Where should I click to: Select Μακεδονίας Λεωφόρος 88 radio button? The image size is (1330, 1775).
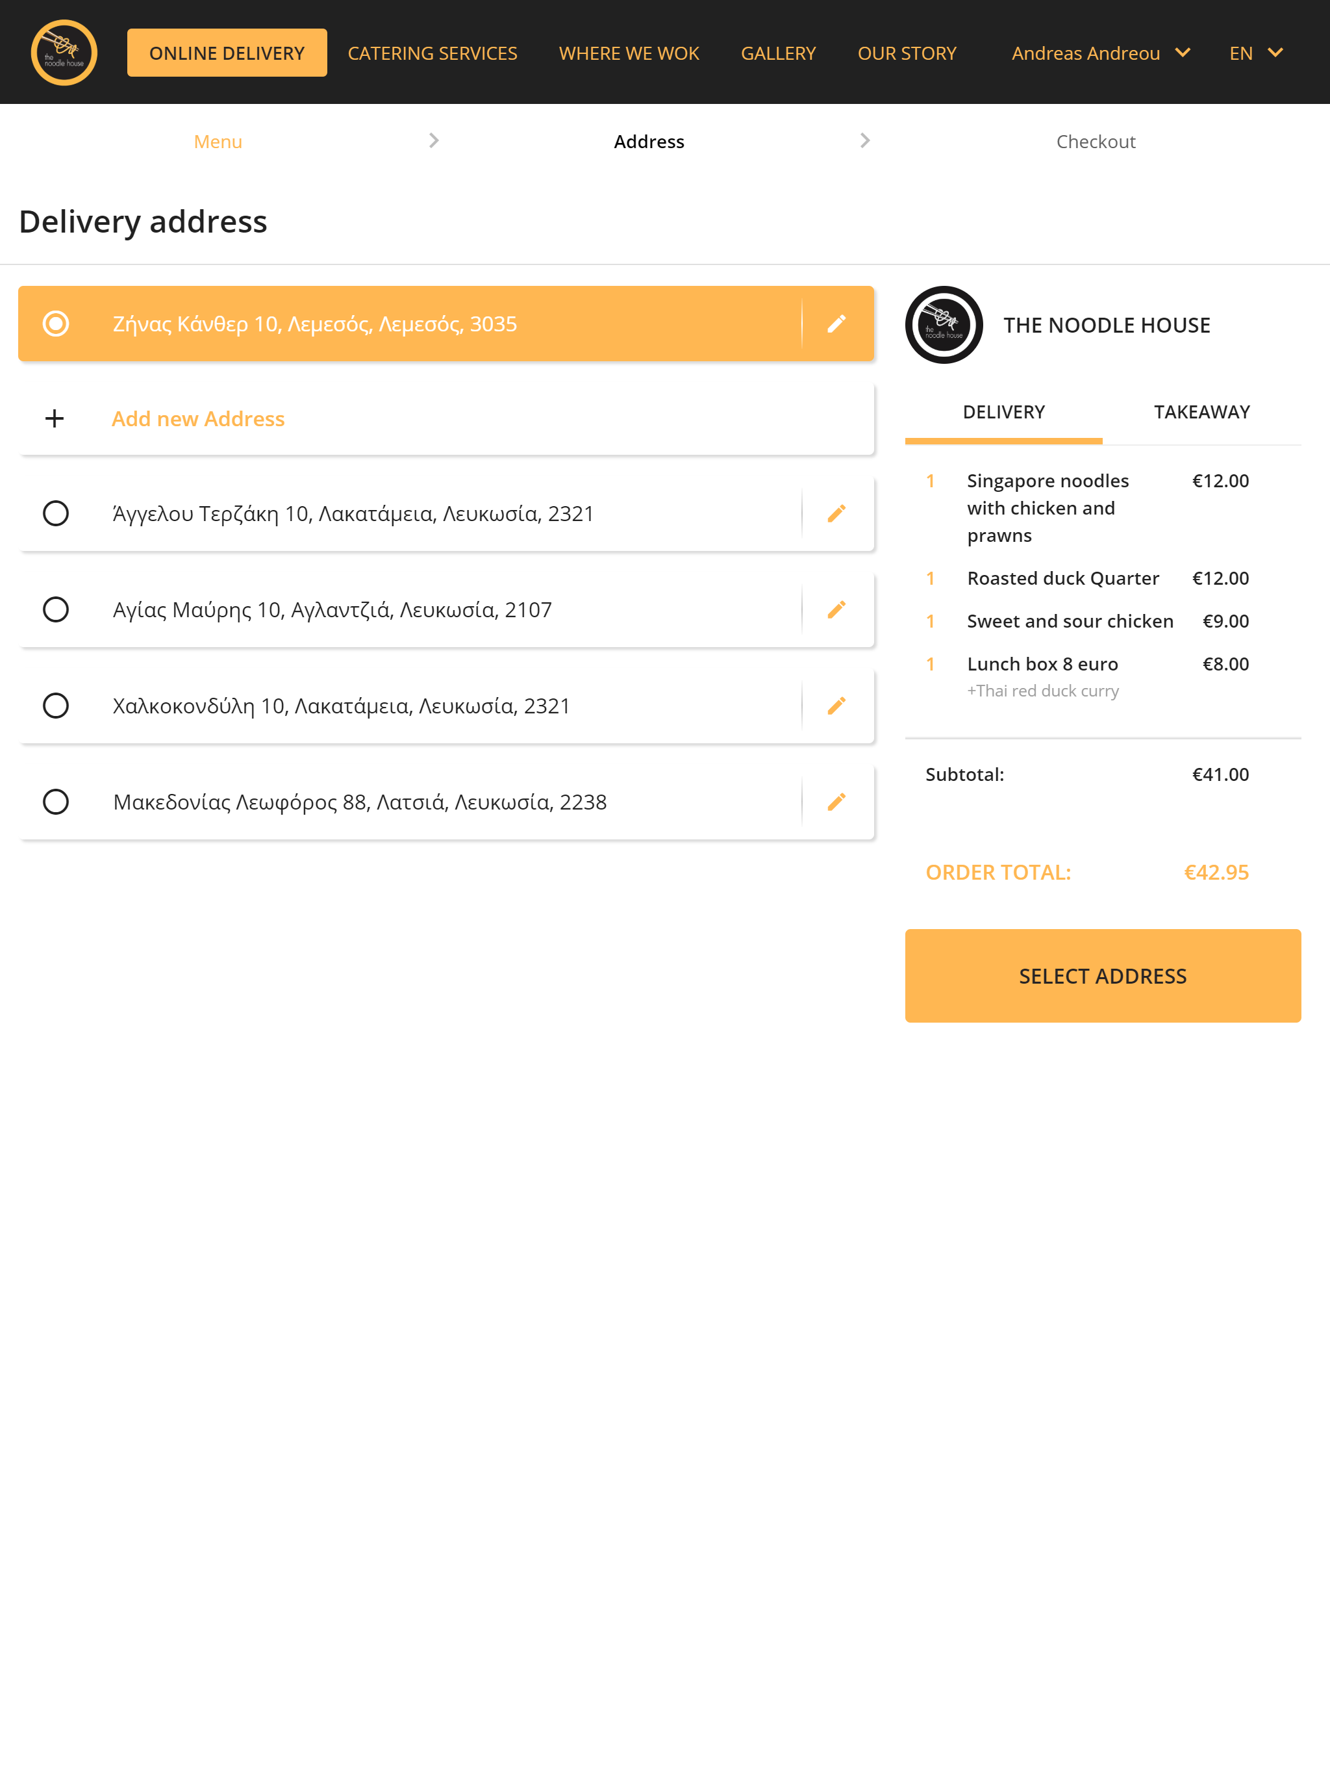(55, 802)
